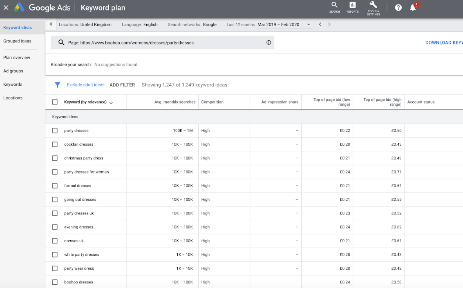Tick the checkbox for party wear dress

(55, 268)
